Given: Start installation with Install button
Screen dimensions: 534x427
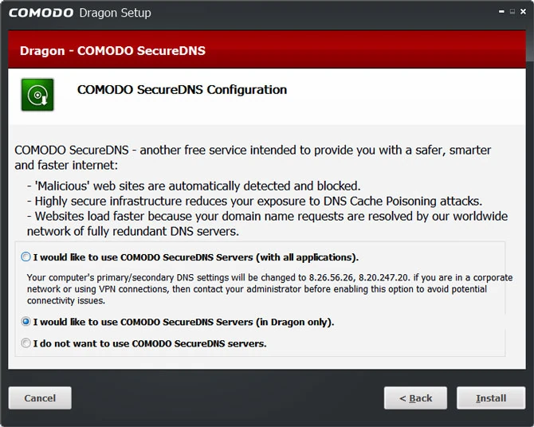Looking at the screenshot, I should (x=490, y=398).
